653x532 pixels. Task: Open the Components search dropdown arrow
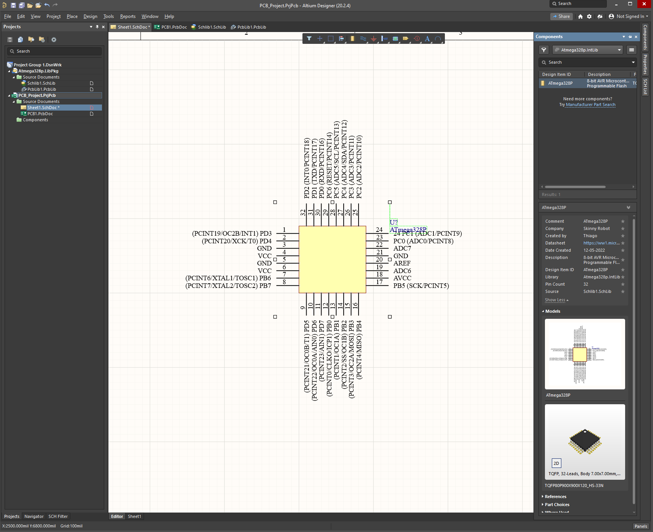point(633,62)
